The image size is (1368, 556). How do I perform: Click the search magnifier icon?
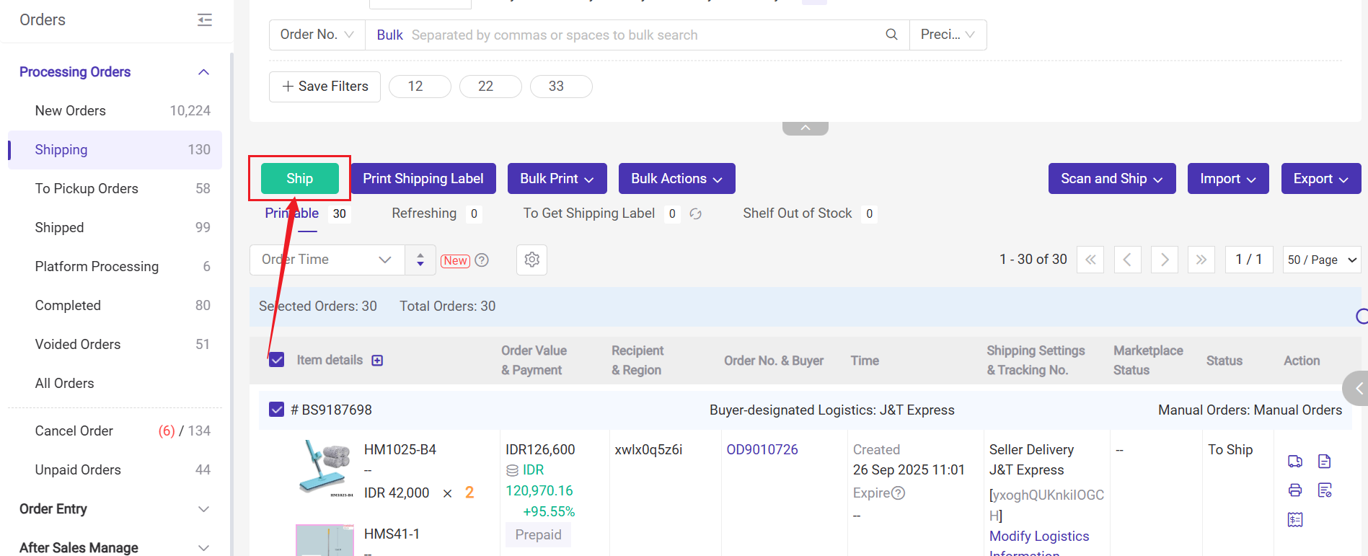point(891,35)
